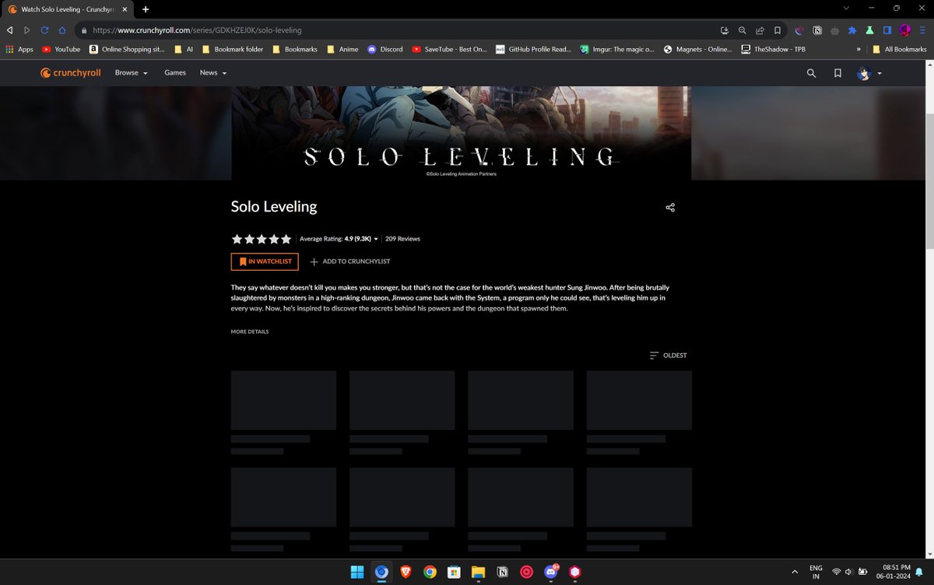Change the Oldest sort order
The image size is (934, 585).
[x=669, y=356]
